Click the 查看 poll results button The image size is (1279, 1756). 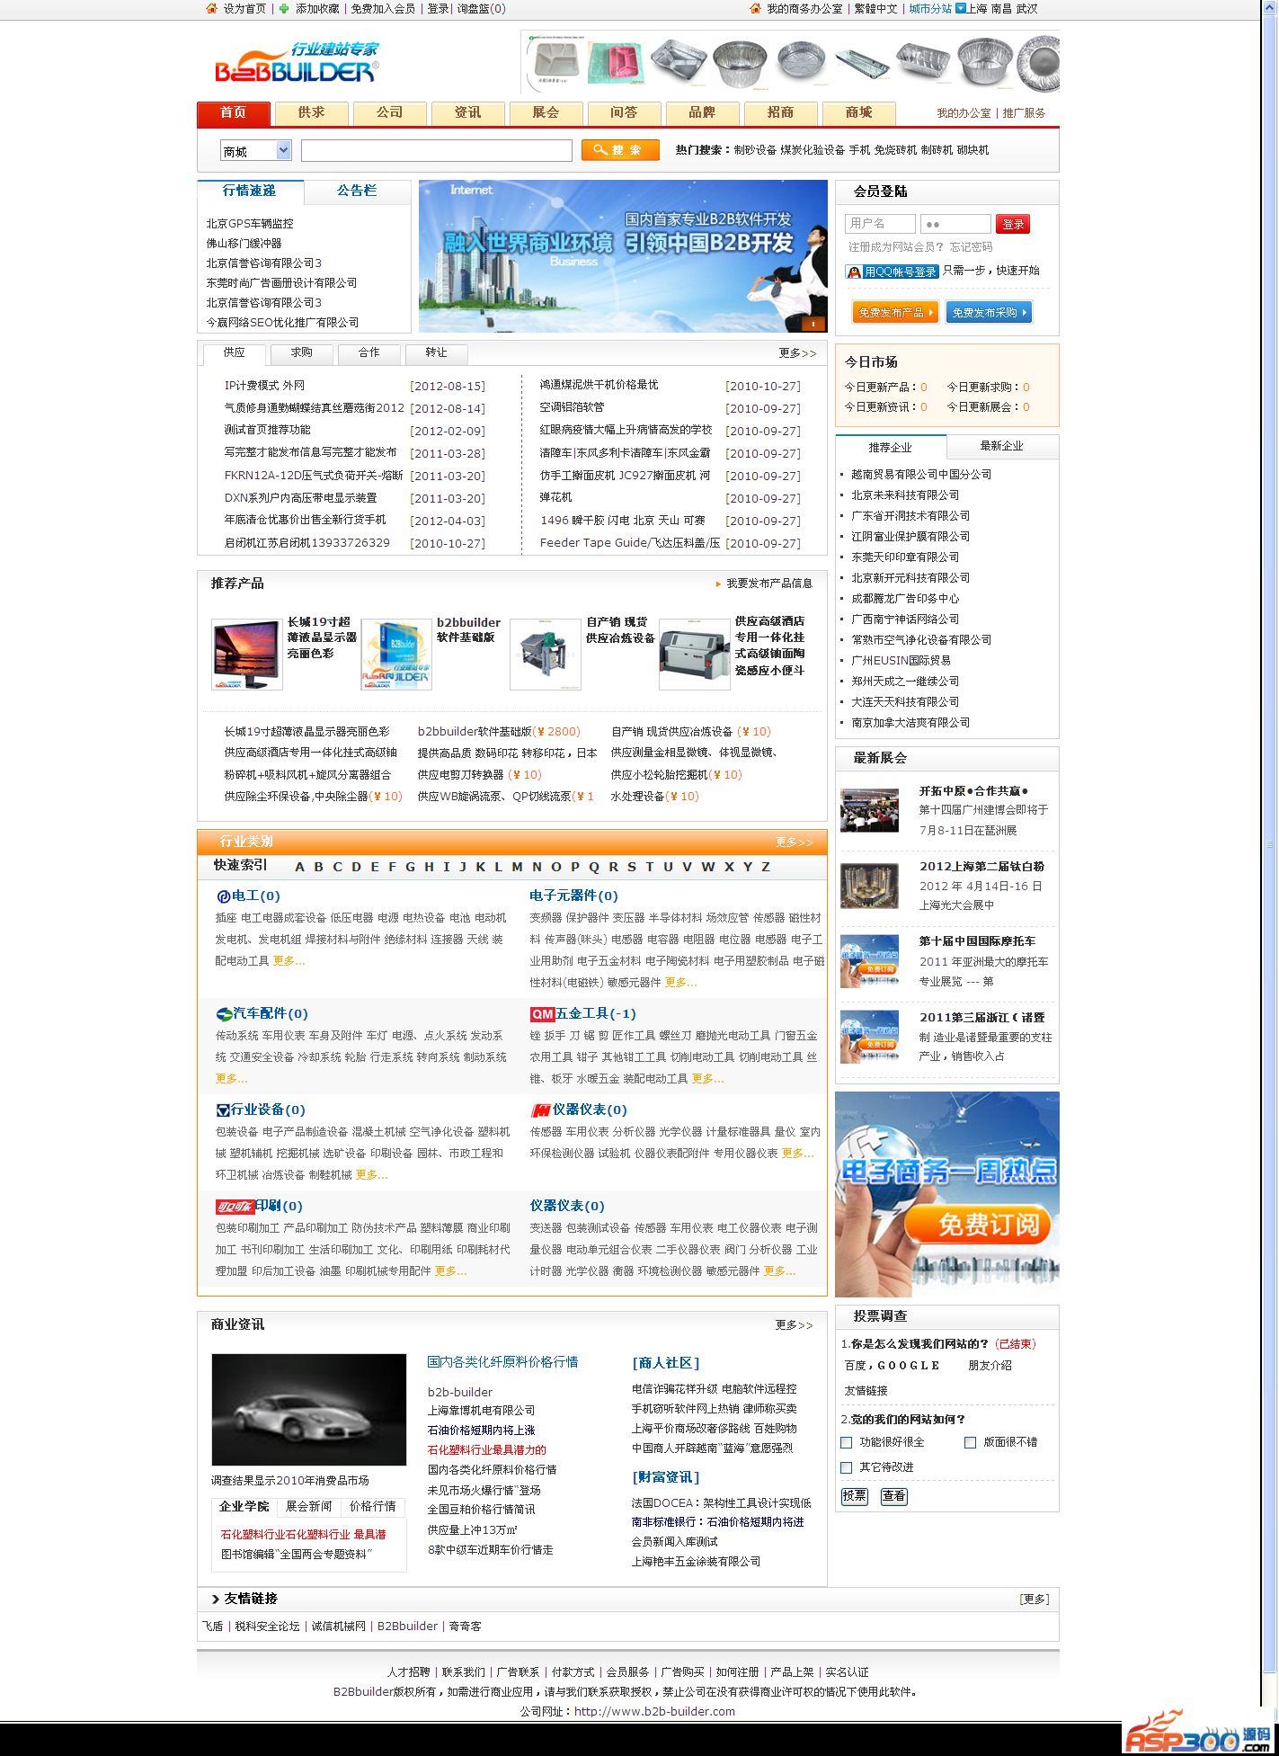[893, 1496]
